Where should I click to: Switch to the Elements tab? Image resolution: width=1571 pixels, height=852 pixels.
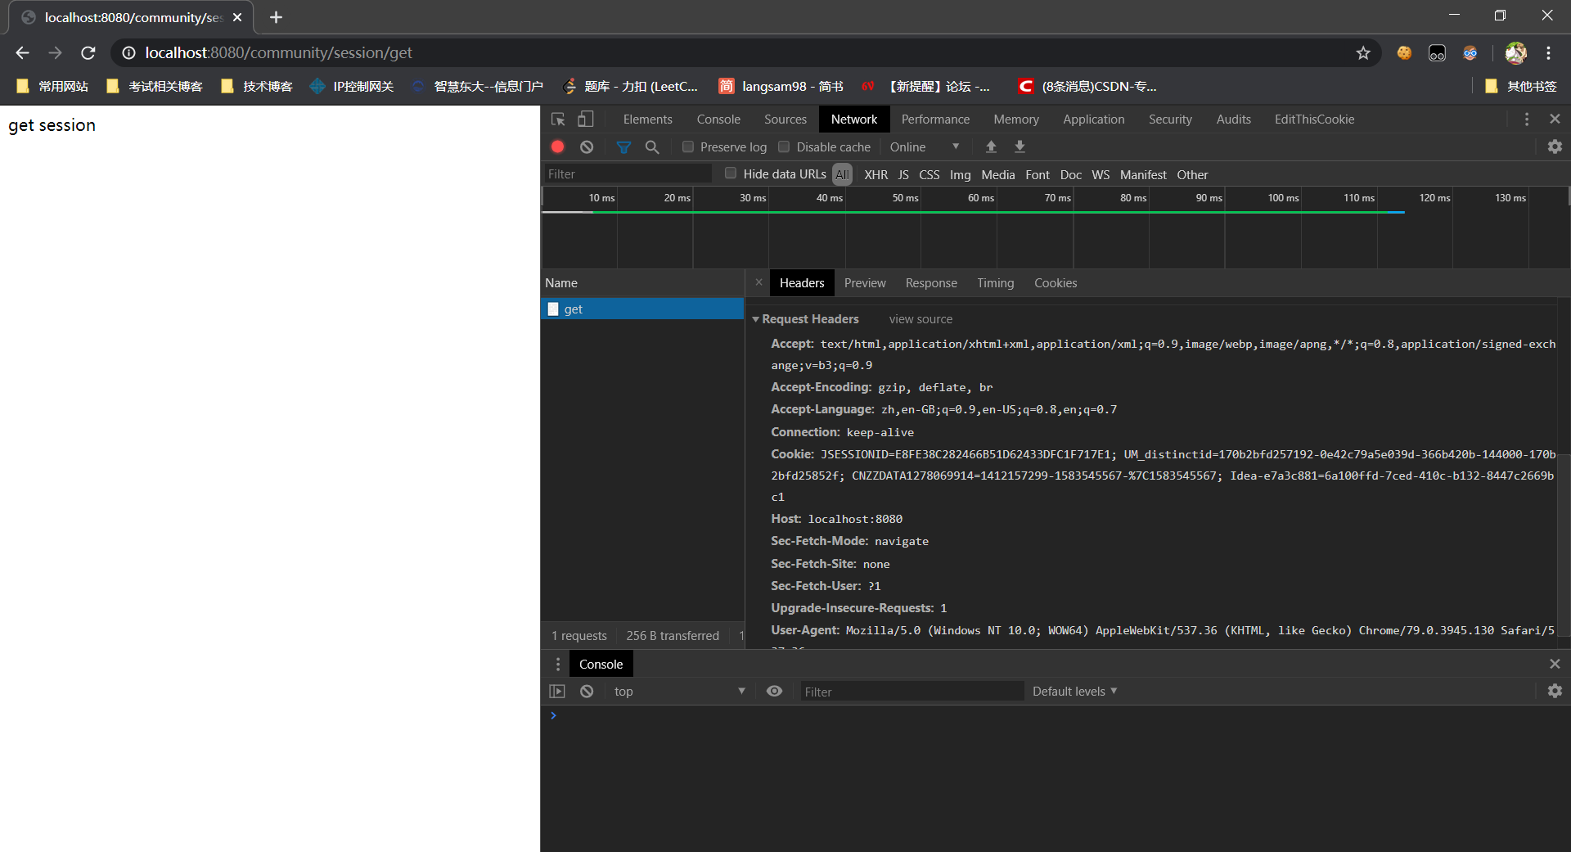[x=647, y=119]
